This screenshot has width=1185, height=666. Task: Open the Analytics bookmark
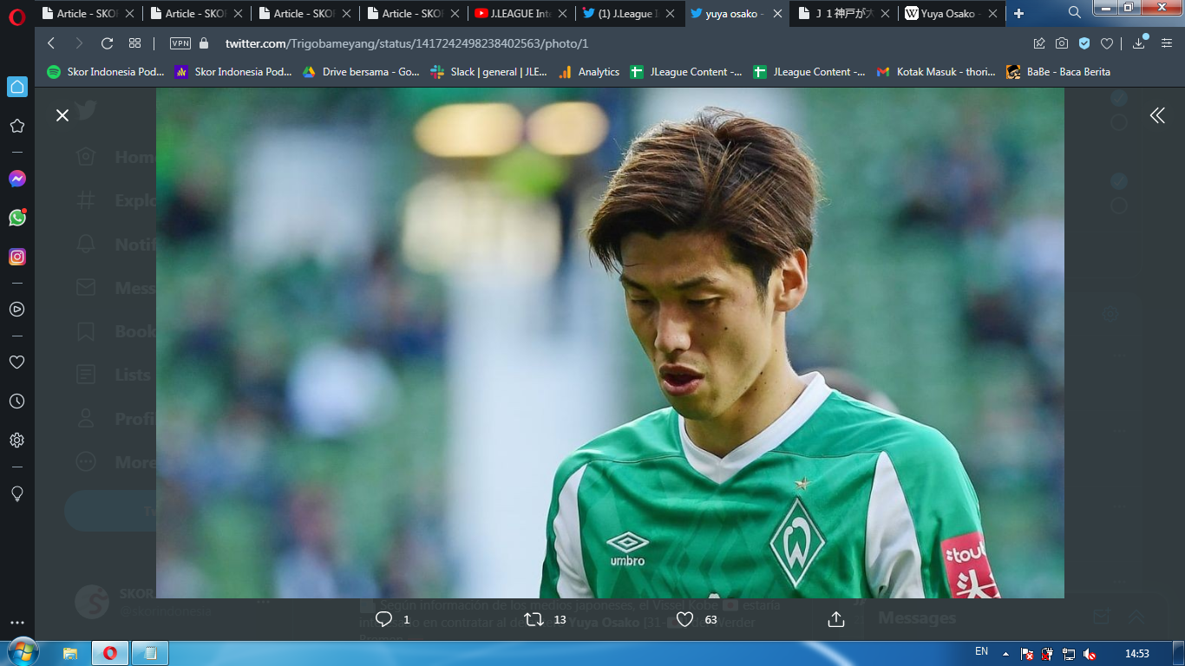pyautogui.click(x=589, y=72)
